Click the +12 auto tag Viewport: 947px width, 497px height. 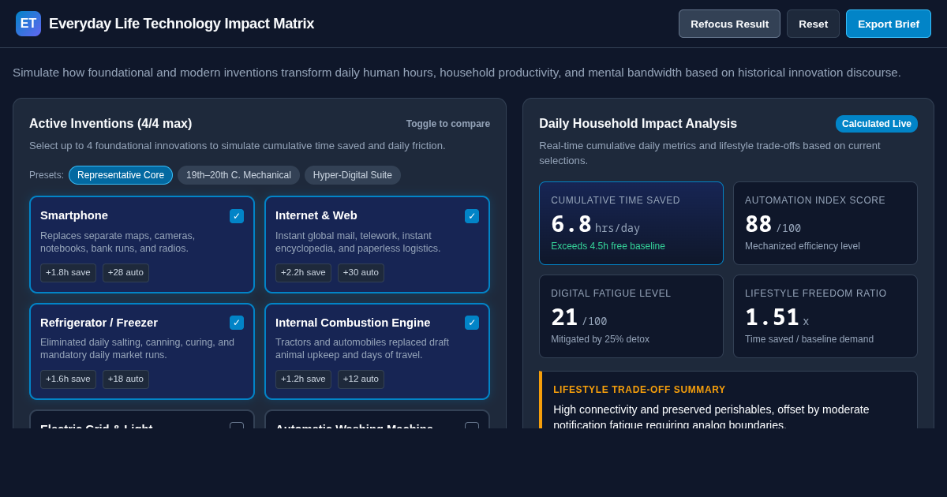point(361,379)
